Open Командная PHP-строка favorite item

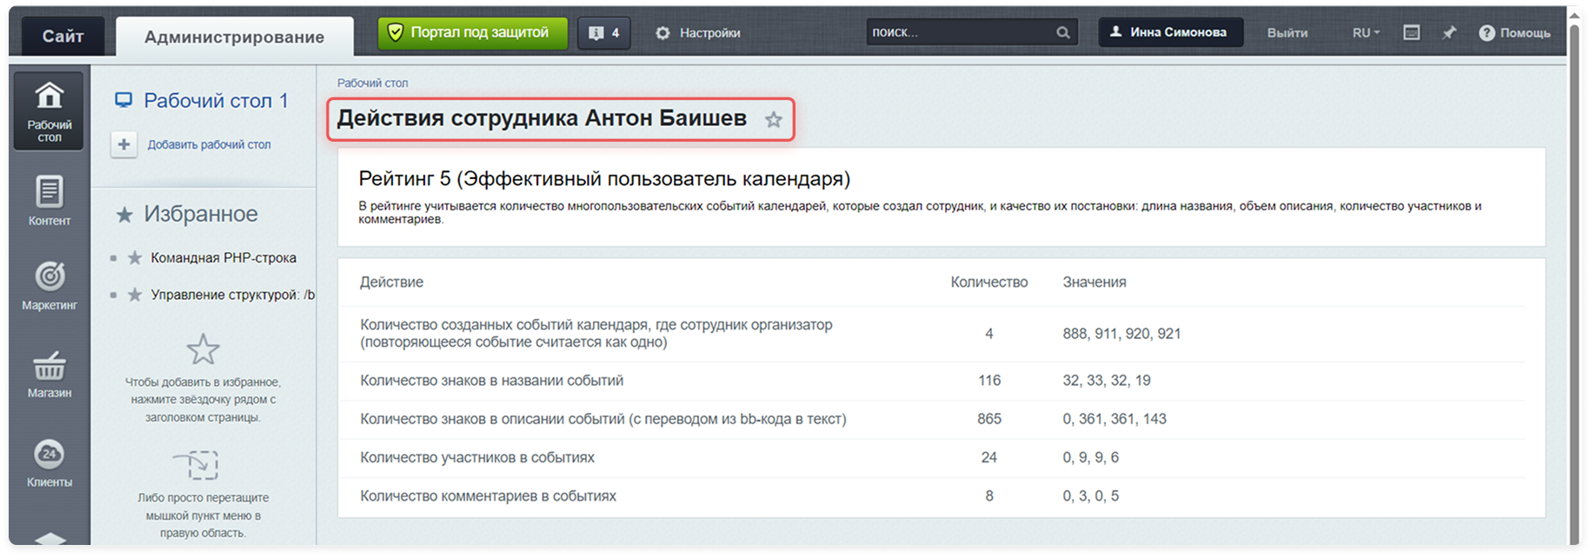tap(223, 258)
